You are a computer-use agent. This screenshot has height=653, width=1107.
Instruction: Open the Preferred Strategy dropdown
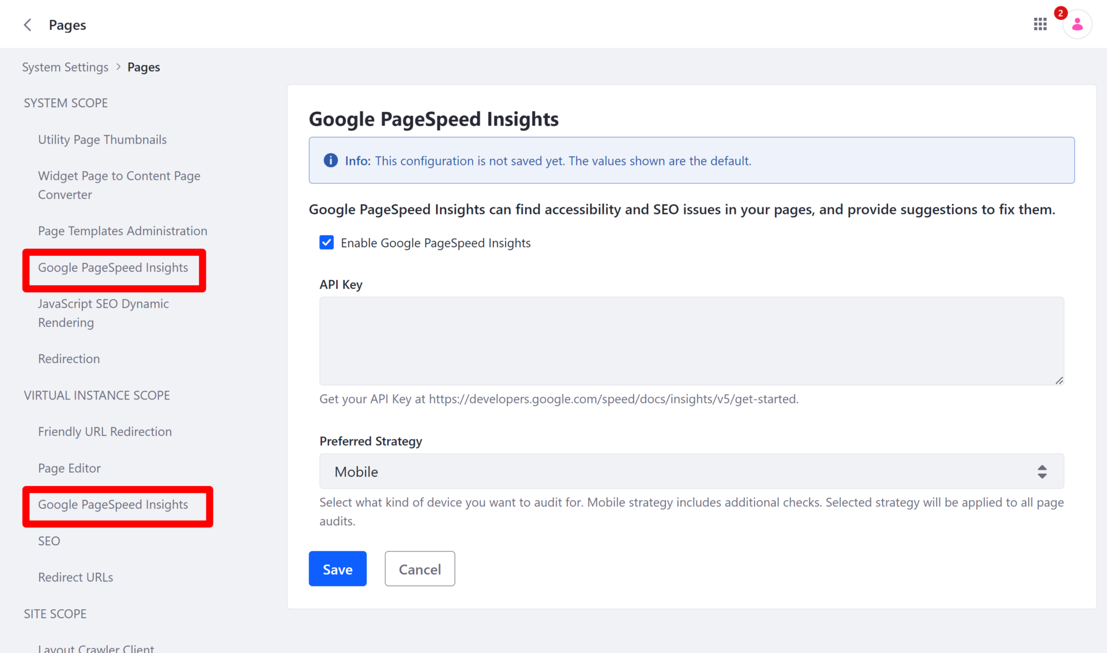point(691,471)
